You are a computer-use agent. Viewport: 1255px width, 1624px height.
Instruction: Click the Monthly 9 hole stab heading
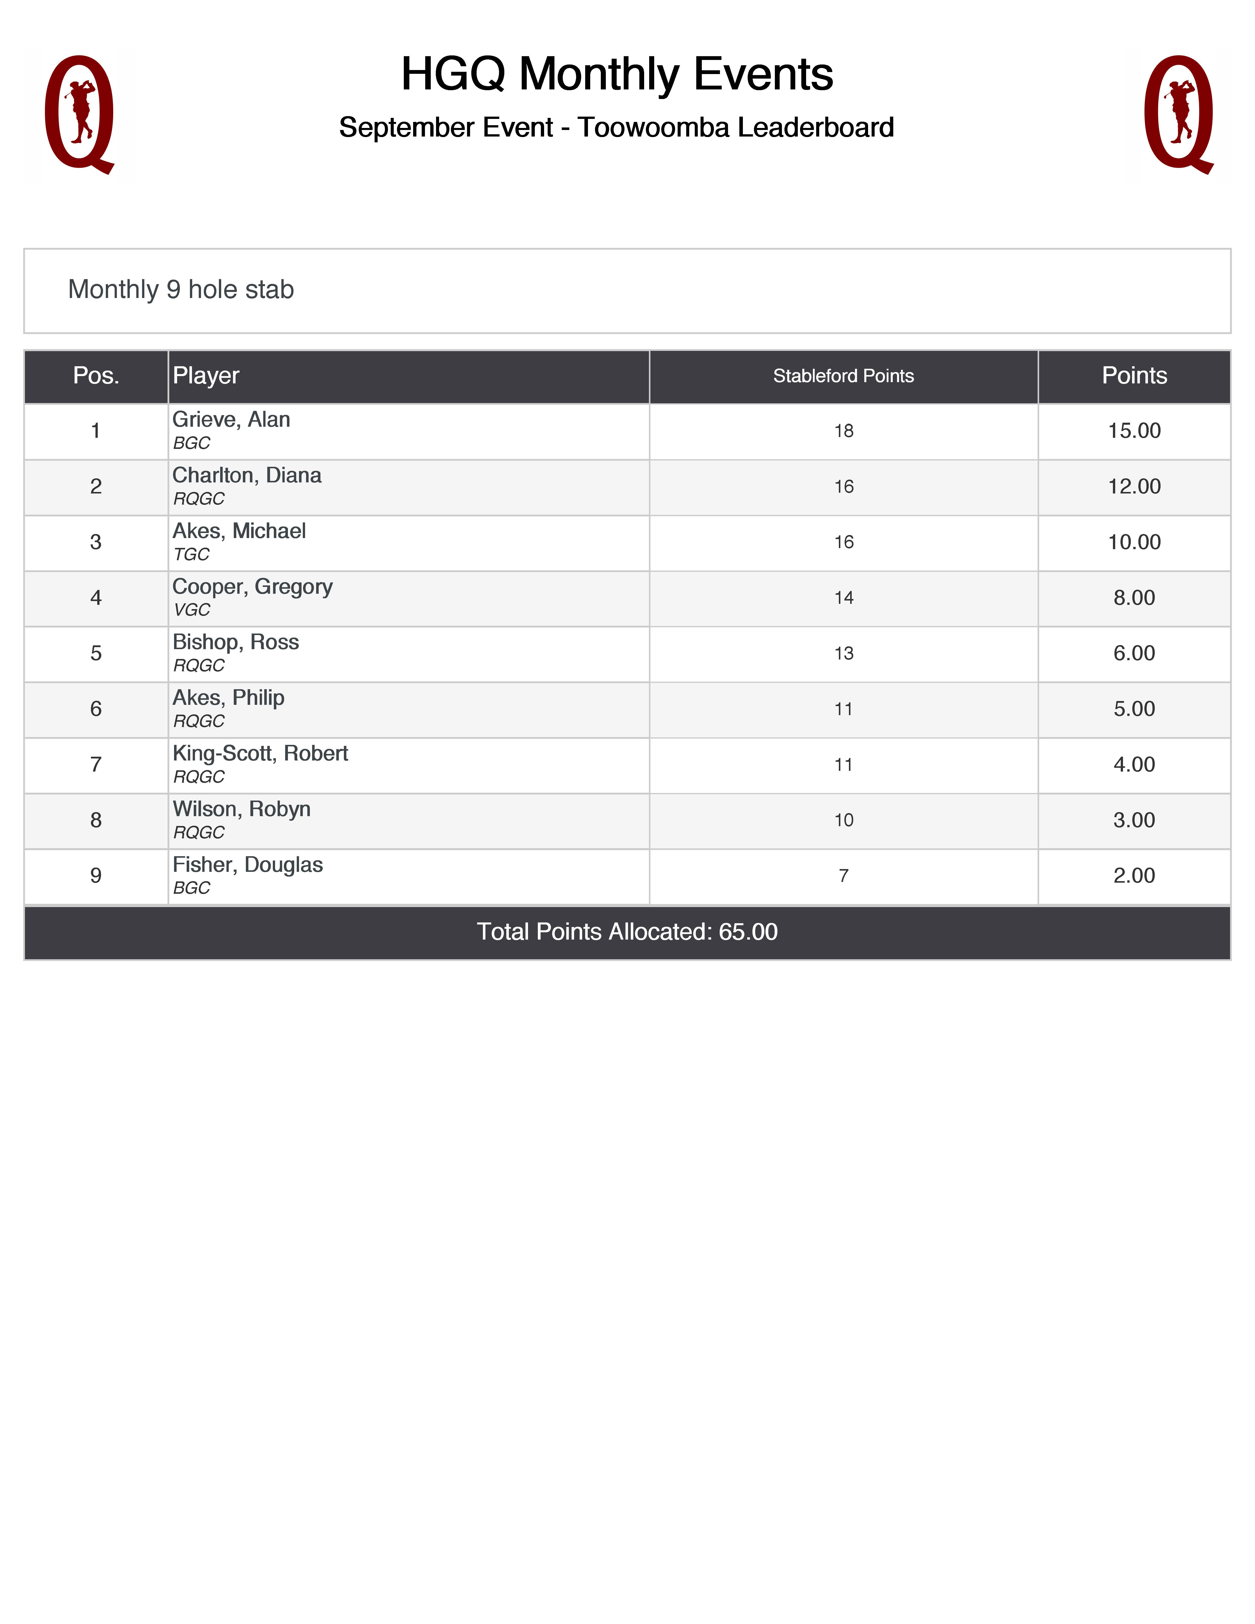[181, 289]
